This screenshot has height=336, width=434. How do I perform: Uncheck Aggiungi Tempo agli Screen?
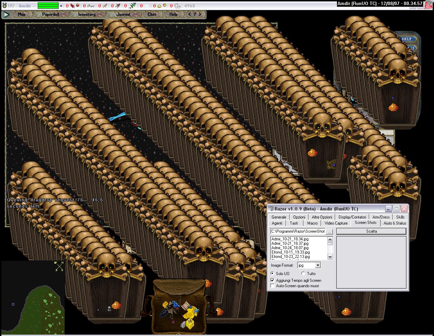point(273,280)
